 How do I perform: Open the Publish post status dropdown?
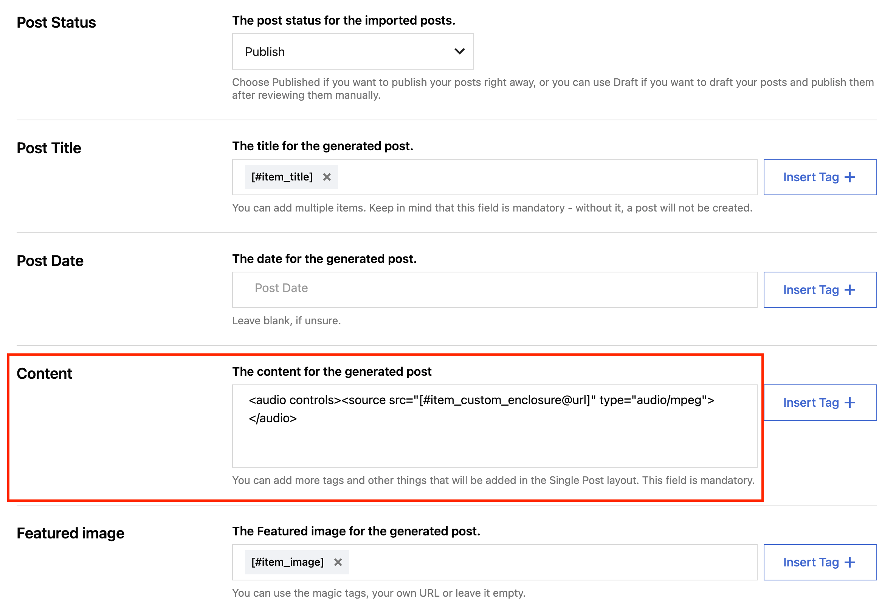click(x=352, y=51)
